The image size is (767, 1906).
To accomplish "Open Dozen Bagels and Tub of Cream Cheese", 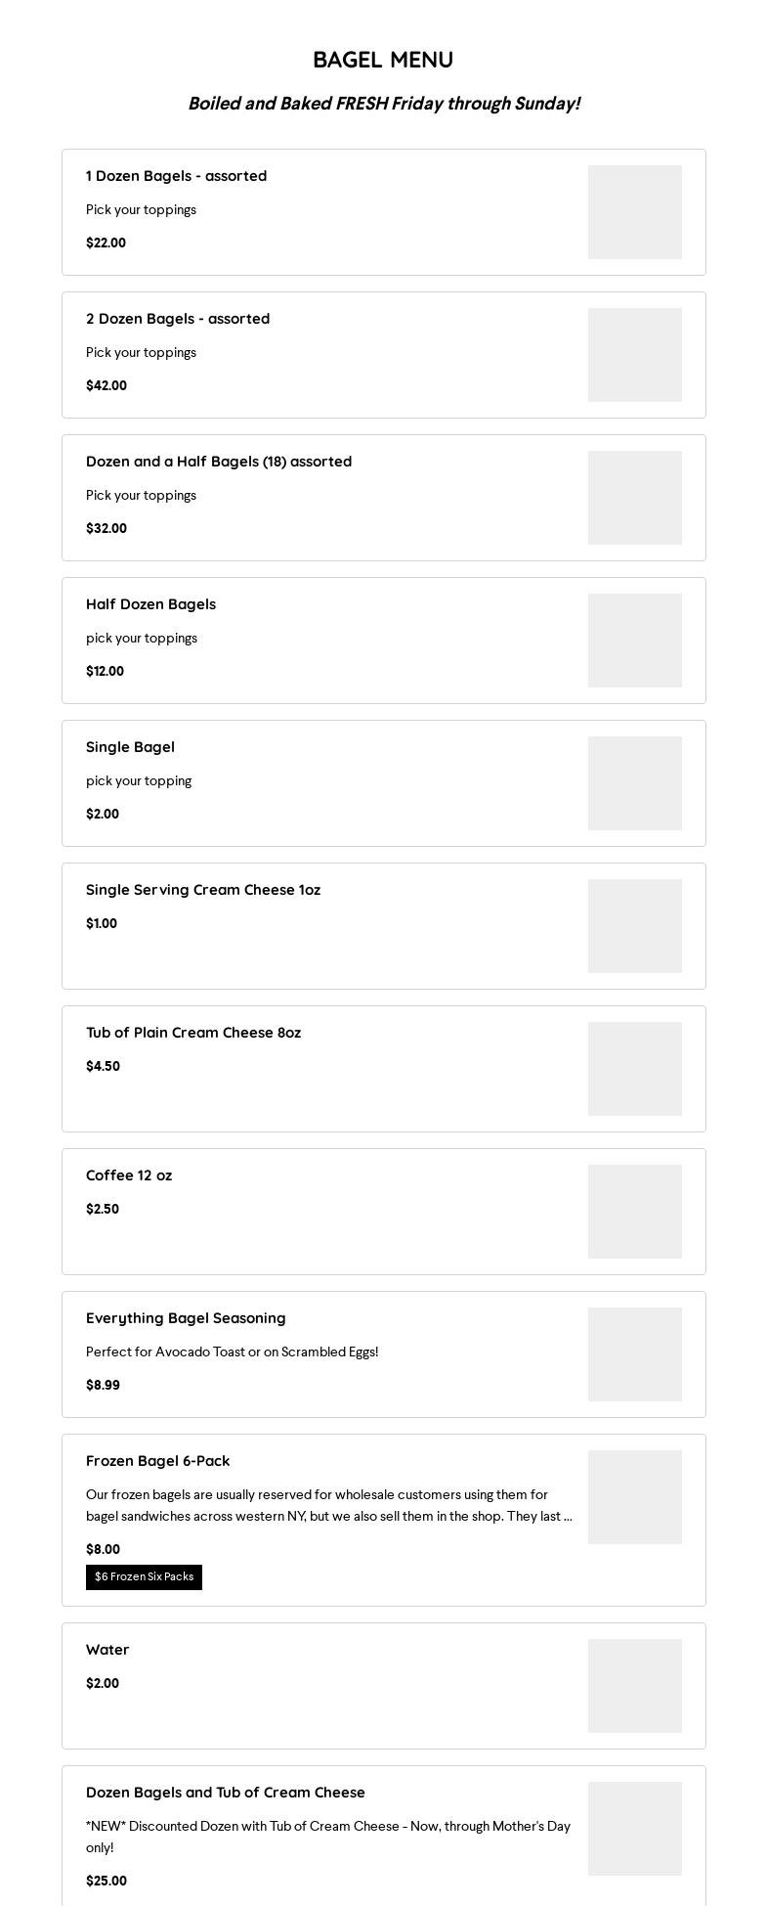I will pyautogui.click(x=383, y=1837).
